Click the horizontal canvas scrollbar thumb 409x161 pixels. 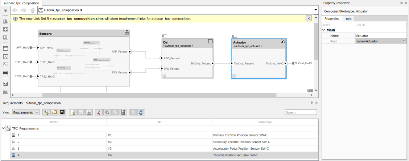[x=159, y=95]
